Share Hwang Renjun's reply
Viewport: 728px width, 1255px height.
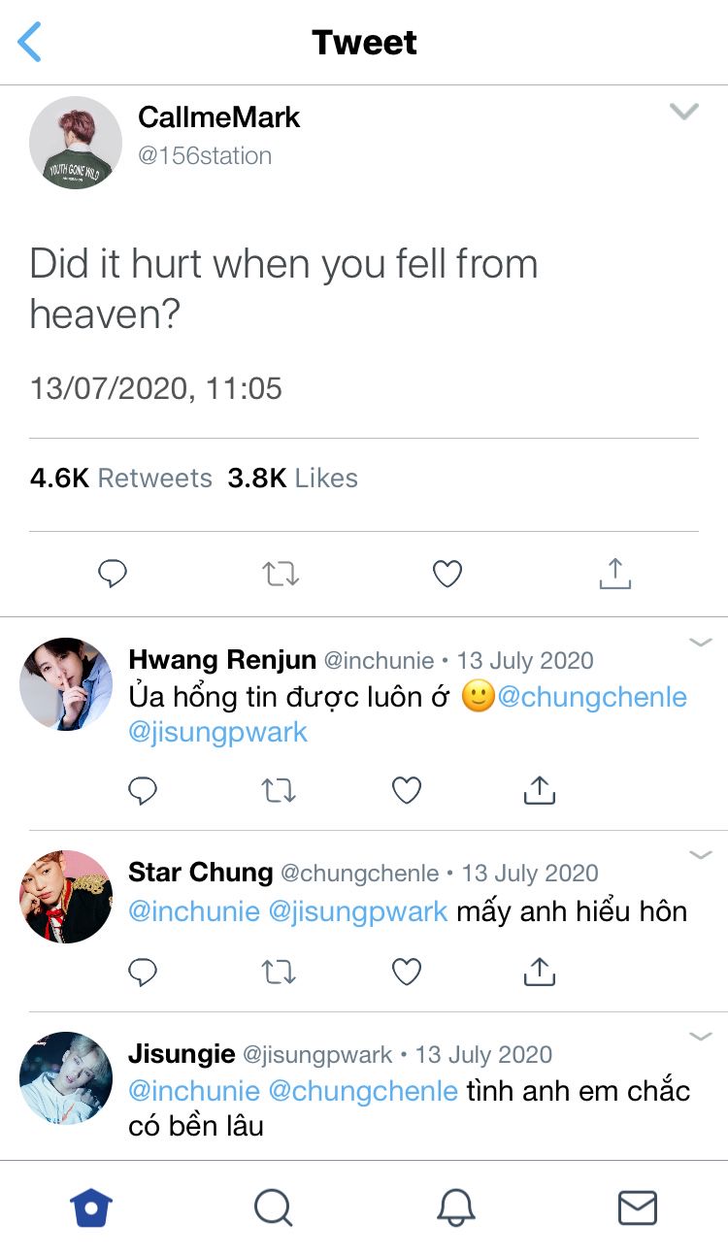click(539, 790)
